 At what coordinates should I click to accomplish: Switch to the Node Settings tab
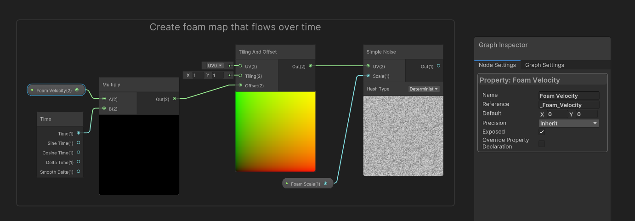pos(497,65)
